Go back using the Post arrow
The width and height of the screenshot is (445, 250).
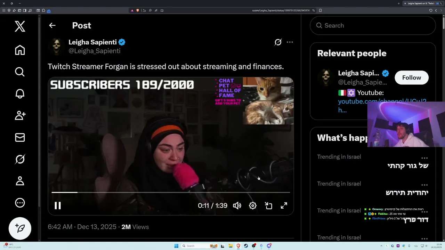(52, 25)
